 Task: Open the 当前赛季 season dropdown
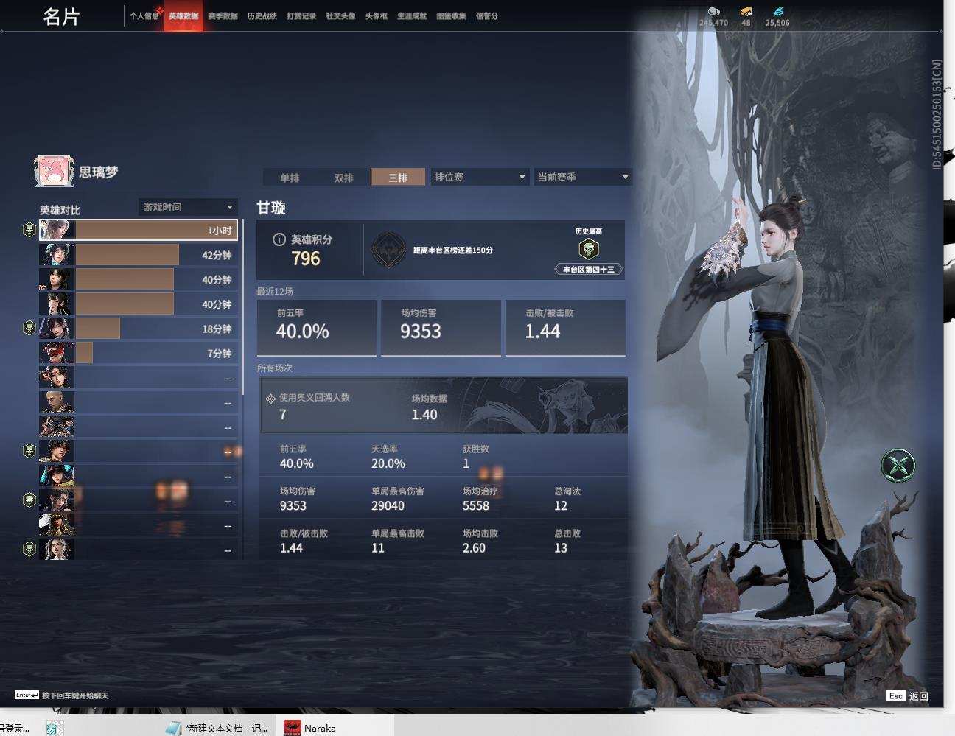583,177
